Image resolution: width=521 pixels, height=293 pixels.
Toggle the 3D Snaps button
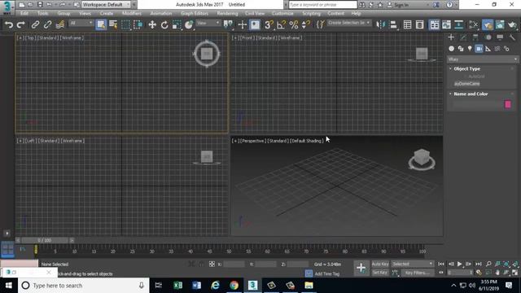(x=269, y=24)
